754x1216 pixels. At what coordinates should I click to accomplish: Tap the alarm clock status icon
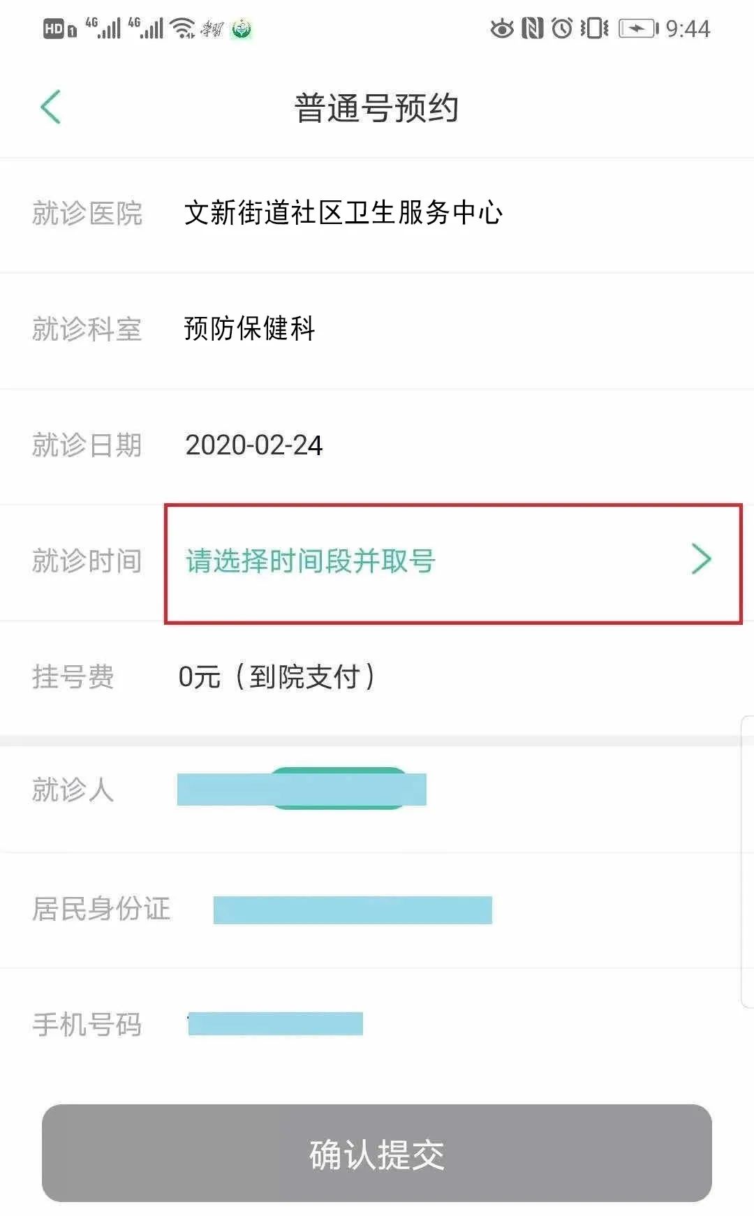[562, 29]
